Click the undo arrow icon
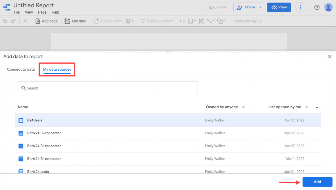The width and height of the screenshot is (336, 190). click(5, 21)
